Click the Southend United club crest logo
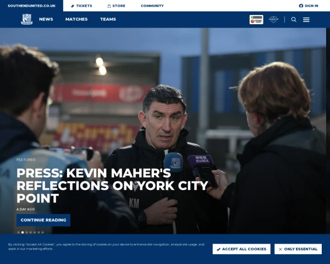The image size is (330, 264). coord(27,19)
